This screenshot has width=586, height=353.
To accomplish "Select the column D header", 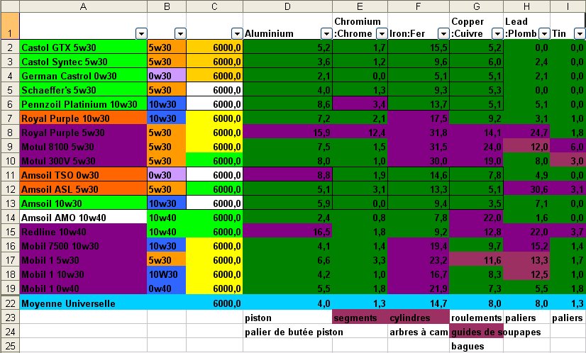I will pos(287,6).
